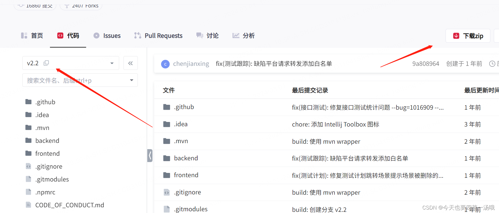Open the latest commit message fix(测试跟踪)
The width and height of the screenshot is (499, 213).
click(274, 64)
